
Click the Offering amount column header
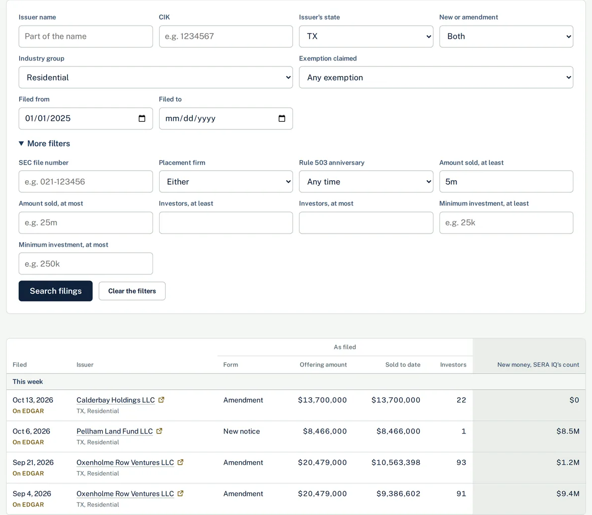pos(323,364)
